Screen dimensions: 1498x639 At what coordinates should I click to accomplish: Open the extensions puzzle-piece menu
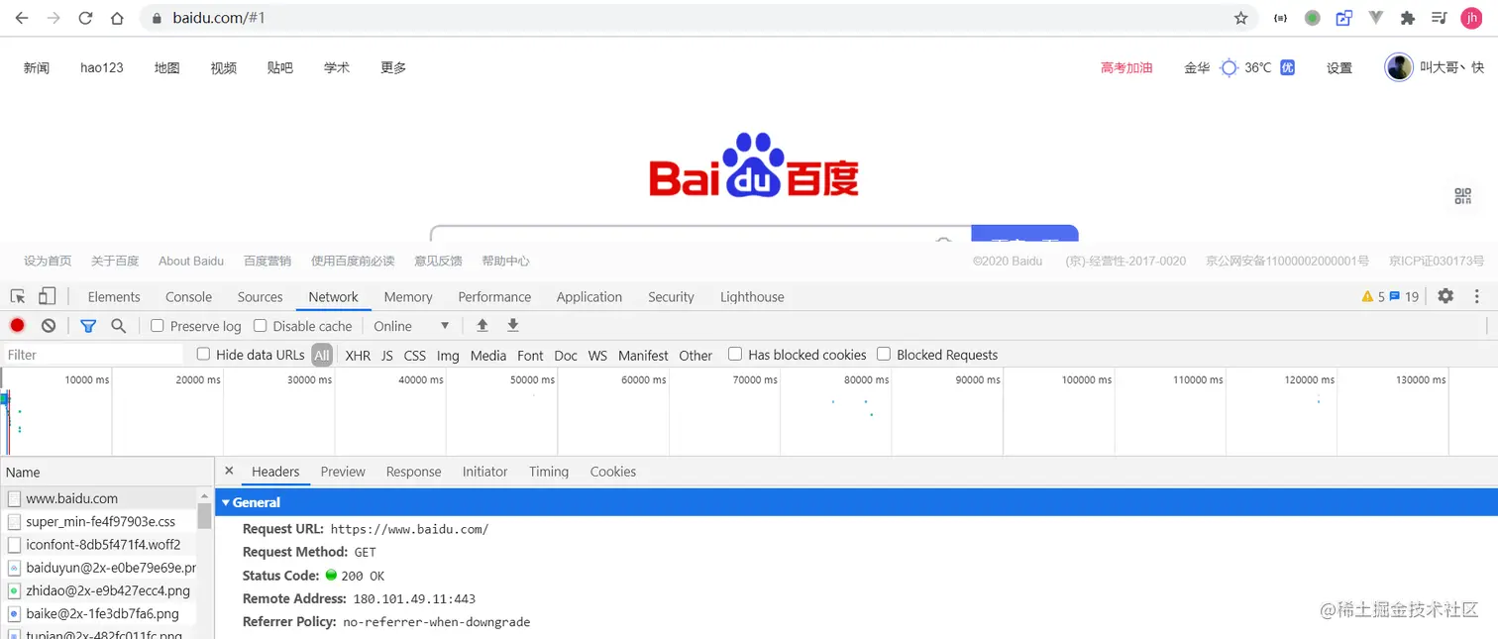pyautogui.click(x=1407, y=18)
